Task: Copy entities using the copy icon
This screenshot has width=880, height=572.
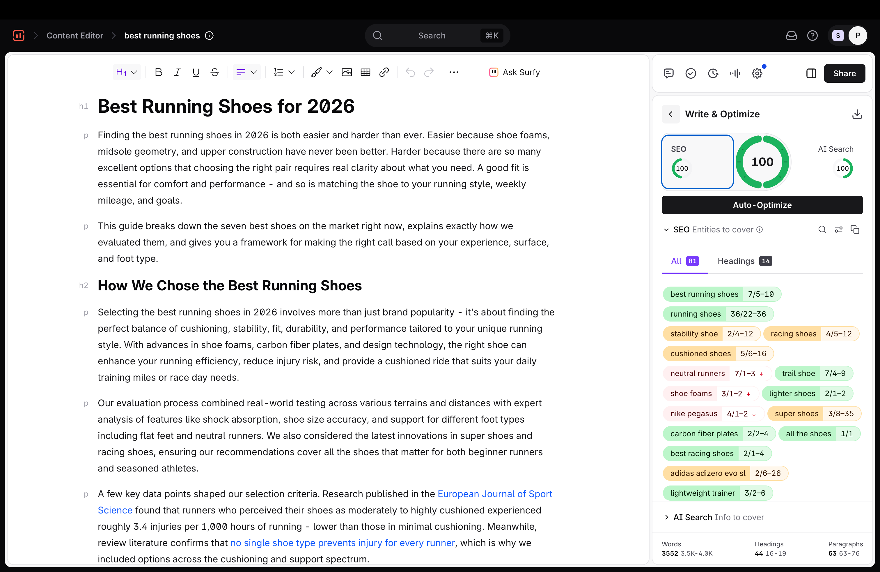Action: click(x=855, y=230)
